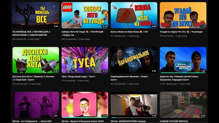219x123 pixels.
Task: Click '2 тыс. просмотров • 3 года назад' text
Action: point(175,84)
